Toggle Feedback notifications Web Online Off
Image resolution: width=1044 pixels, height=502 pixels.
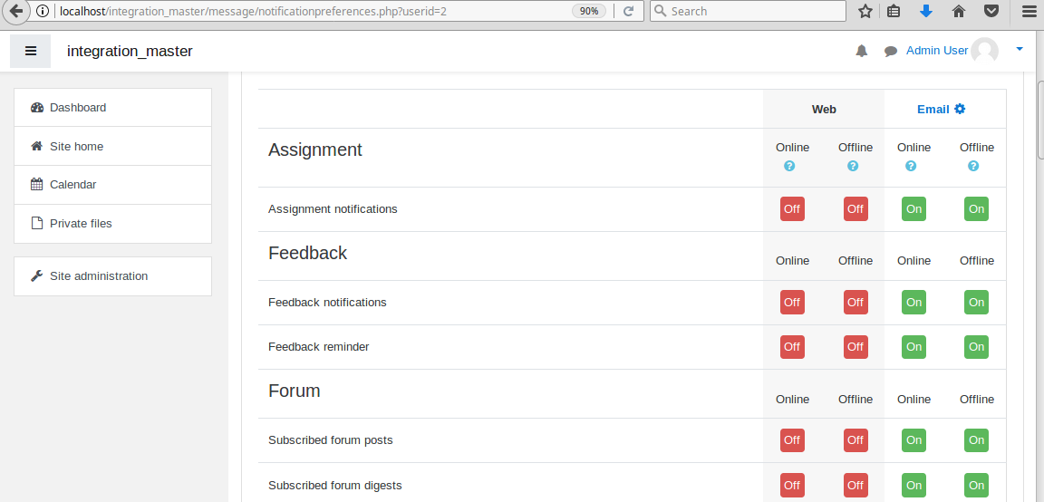click(792, 303)
